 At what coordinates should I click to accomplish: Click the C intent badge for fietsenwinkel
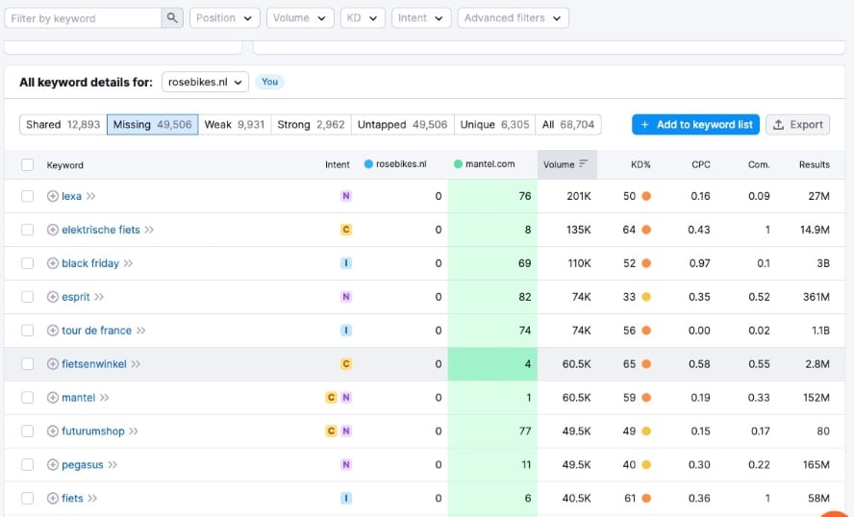[x=346, y=364]
